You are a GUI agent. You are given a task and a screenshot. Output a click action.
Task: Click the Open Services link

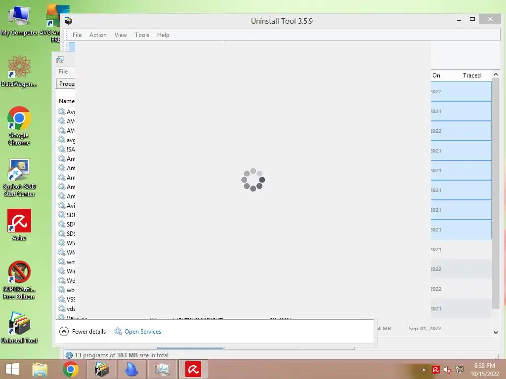[x=143, y=331]
